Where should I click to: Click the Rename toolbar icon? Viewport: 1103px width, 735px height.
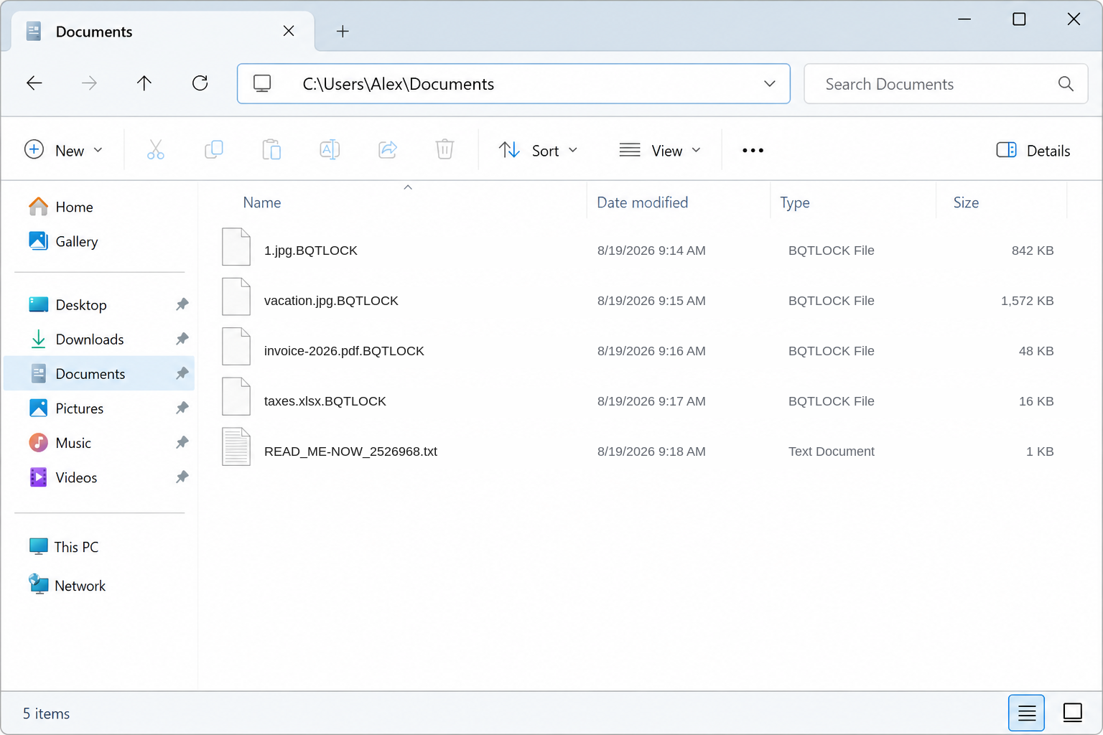click(x=330, y=150)
